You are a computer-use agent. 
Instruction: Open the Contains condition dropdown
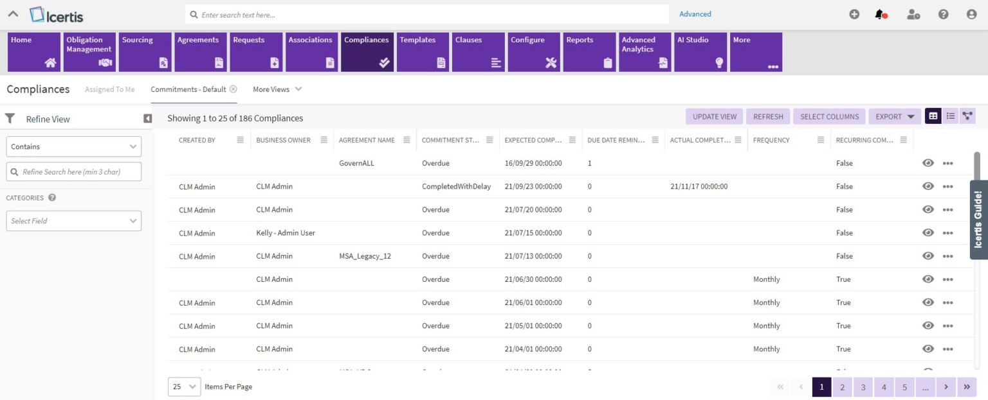[x=73, y=146]
